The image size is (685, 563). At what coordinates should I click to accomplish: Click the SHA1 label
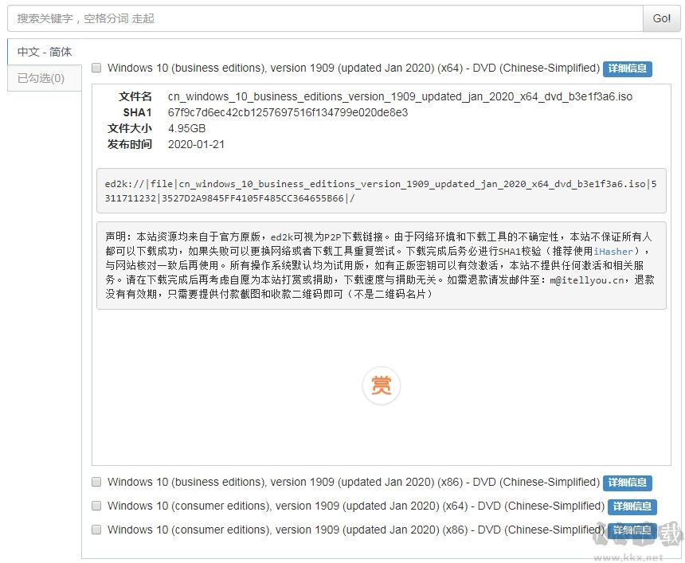click(137, 113)
